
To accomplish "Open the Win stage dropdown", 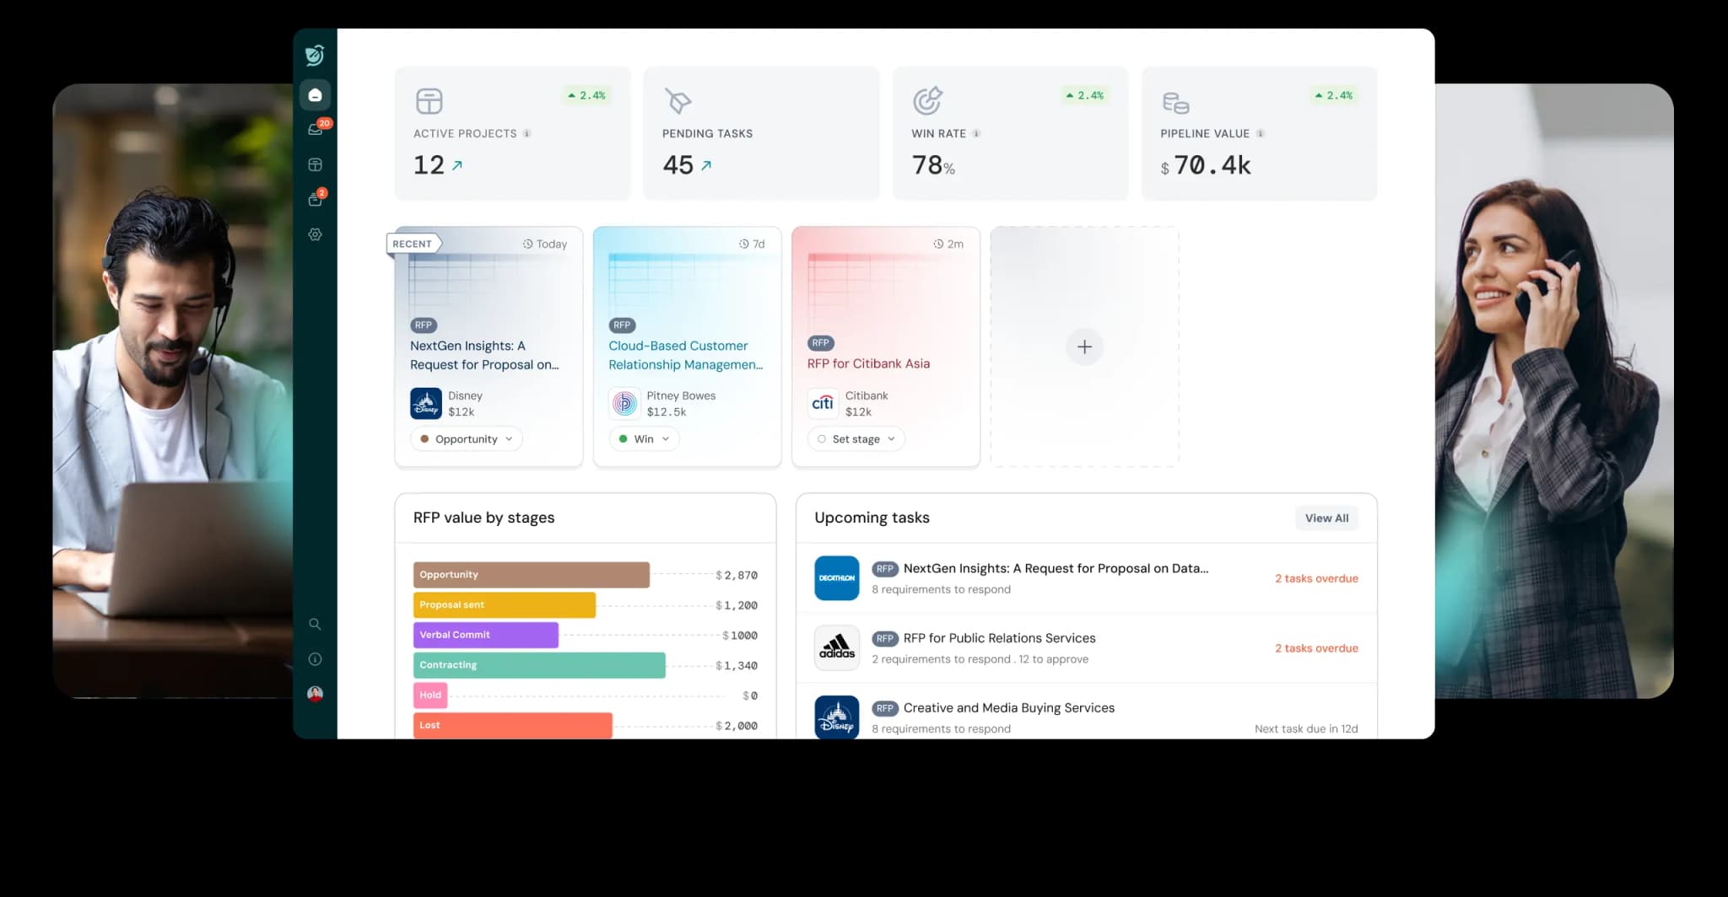I will (644, 439).
